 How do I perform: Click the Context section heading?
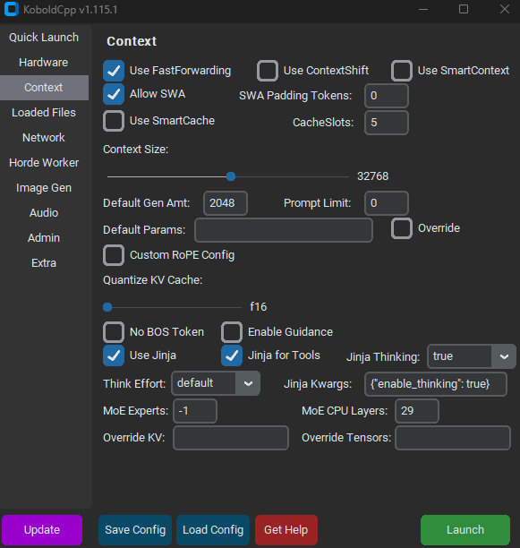tap(132, 41)
